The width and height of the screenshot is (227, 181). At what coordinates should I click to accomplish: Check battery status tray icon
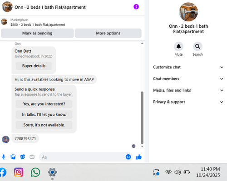pyautogui.click(x=187, y=172)
